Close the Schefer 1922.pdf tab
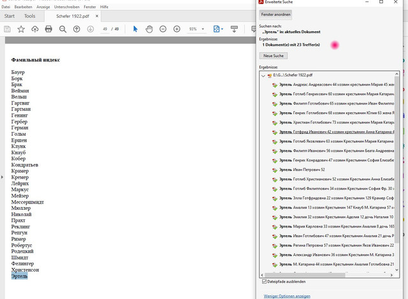 pyautogui.click(x=97, y=16)
